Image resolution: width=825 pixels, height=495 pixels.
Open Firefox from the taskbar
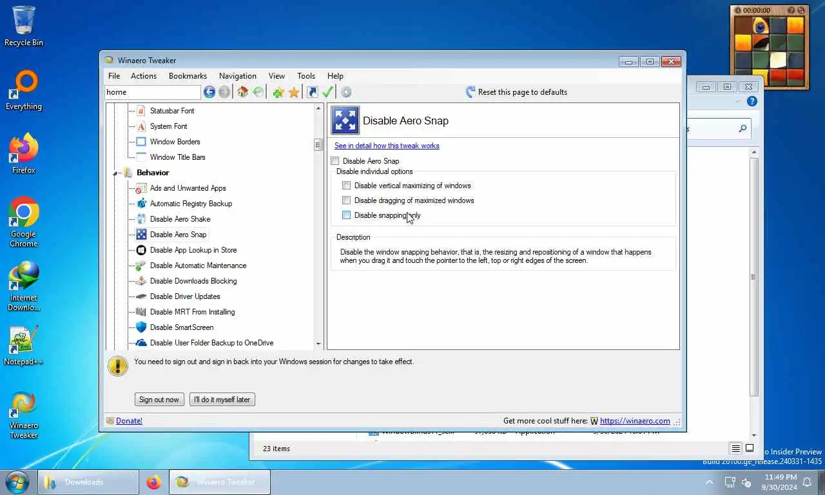153,482
